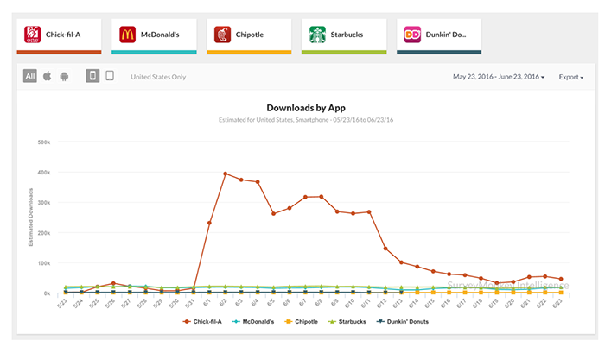Click the 400k y-axis value

point(44,173)
